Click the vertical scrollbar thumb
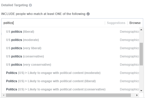Viewport: 145px width, 101px height. 141,54
